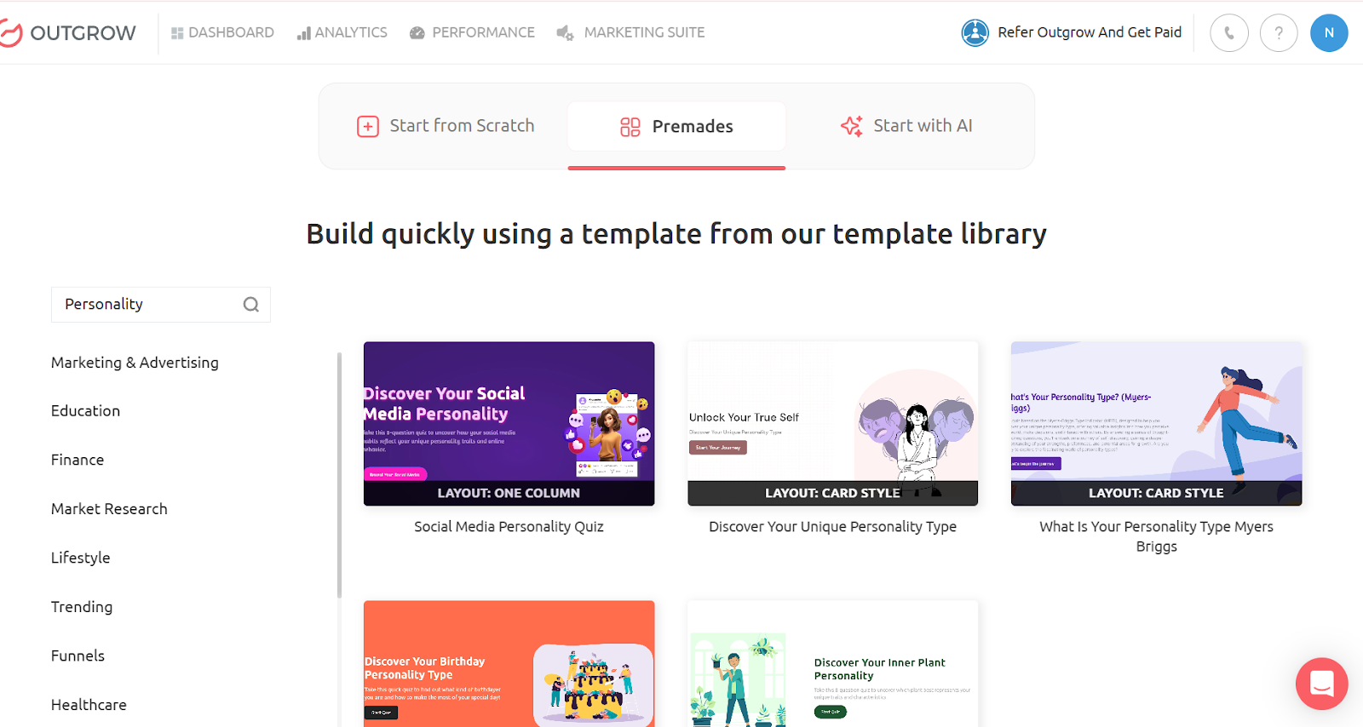The height and width of the screenshot is (727, 1363).
Task: Click the phone call icon
Action: [1228, 33]
